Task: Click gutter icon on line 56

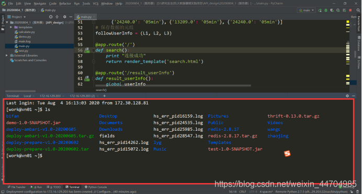Action: [87, 50]
